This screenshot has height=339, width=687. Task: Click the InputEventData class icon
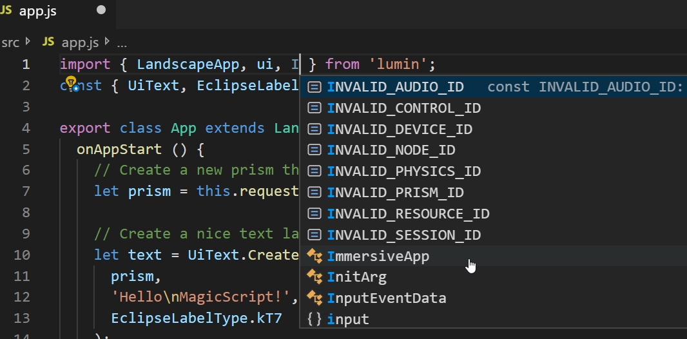[x=314, y=298]
